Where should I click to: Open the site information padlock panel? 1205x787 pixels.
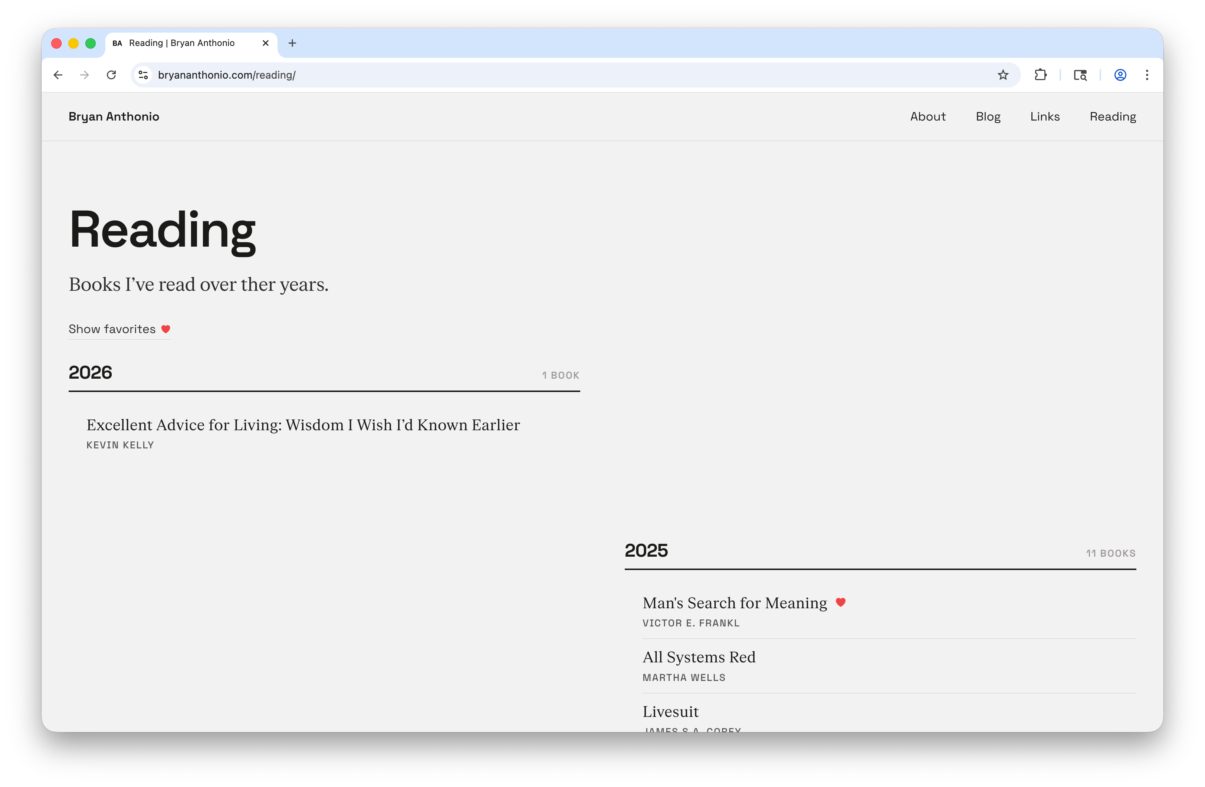click(x=143, y=75)
